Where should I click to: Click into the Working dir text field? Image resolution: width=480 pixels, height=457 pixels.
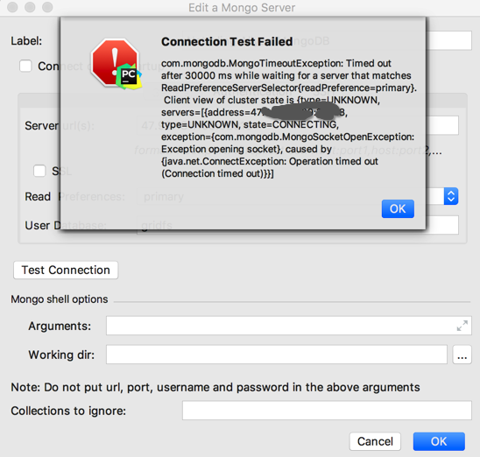277,355
